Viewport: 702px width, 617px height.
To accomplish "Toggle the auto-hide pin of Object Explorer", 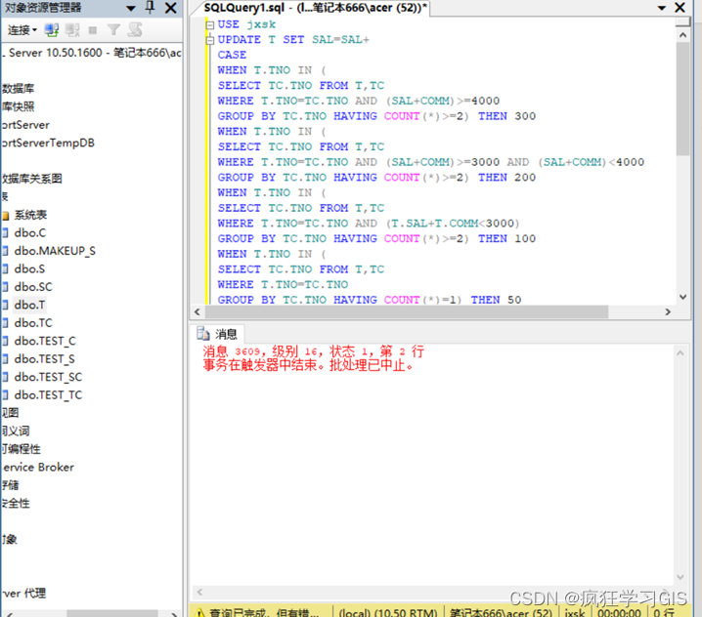I will pos(151,7).
